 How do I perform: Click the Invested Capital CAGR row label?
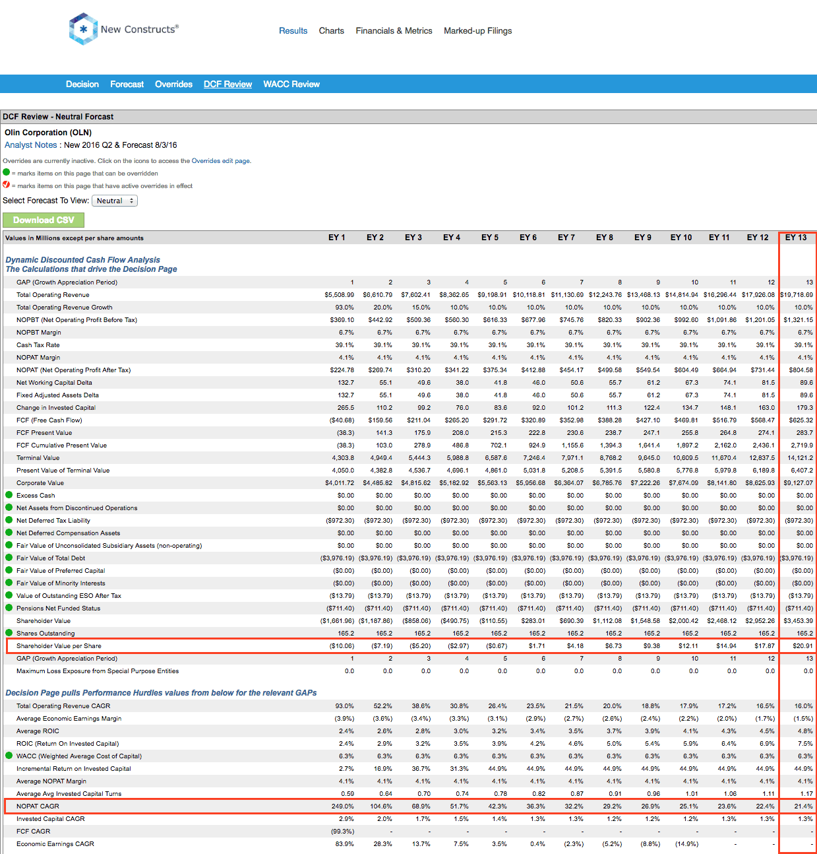51,819
